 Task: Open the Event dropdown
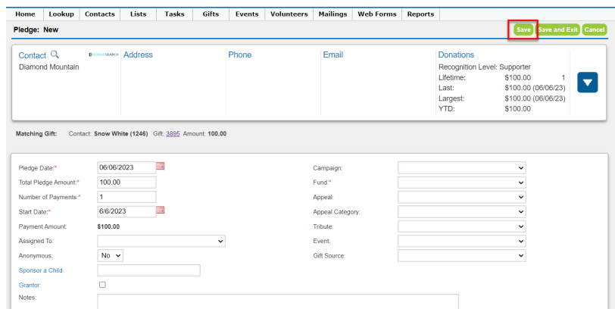point(462,241)
